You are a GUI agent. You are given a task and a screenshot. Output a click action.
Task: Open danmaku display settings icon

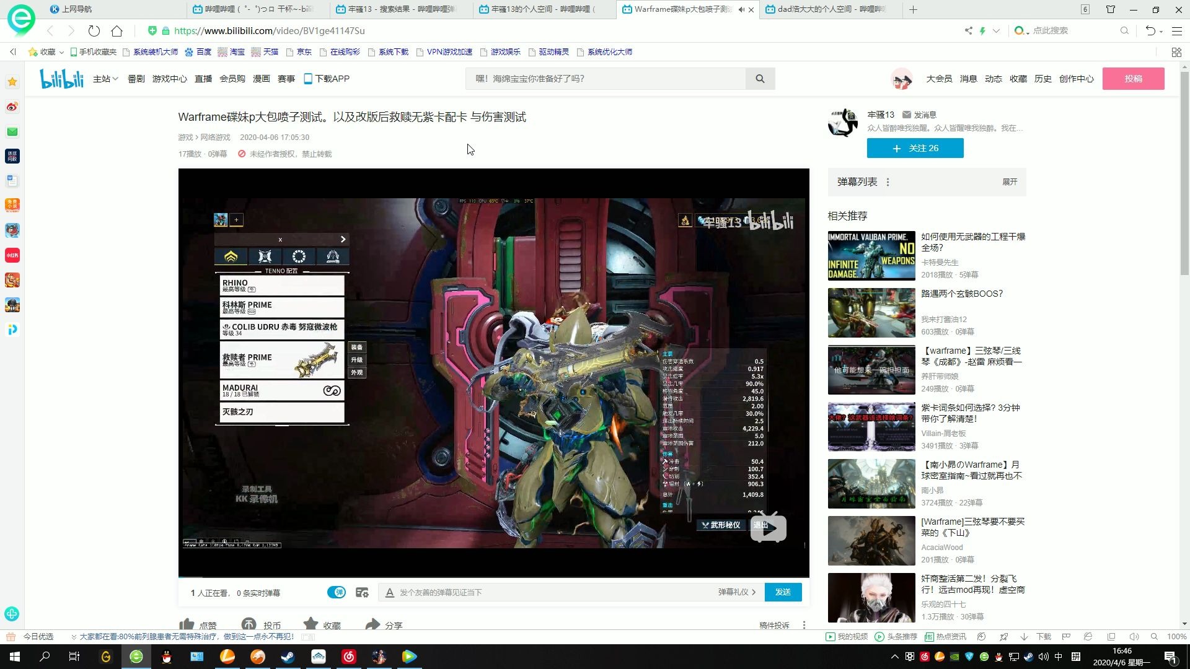pos(362,592)
